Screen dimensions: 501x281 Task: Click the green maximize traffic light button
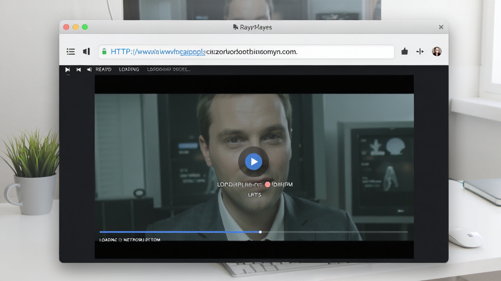[85, 27]
